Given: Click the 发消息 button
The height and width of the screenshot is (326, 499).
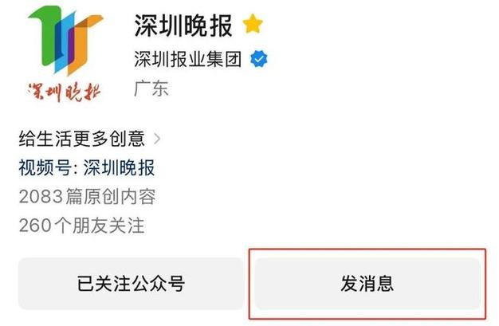Looking at the screenshot, I should click(367, 283).
